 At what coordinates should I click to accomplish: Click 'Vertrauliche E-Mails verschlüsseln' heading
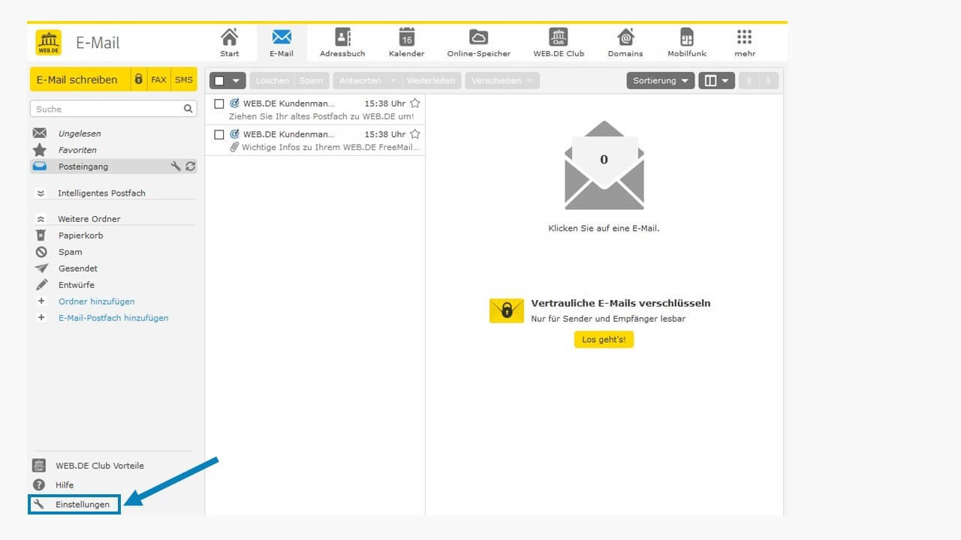click(x=621, y=304)
